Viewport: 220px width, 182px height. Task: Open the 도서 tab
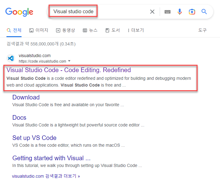pyautogui.click(x=113, y=30)
